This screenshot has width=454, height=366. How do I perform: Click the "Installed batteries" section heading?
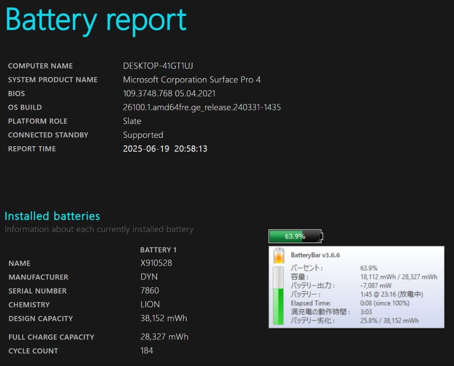coord(53,216)
